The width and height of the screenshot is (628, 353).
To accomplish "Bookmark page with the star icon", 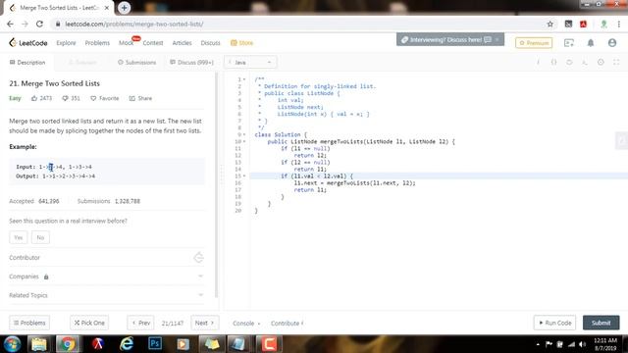I will (x=549, y=24).
